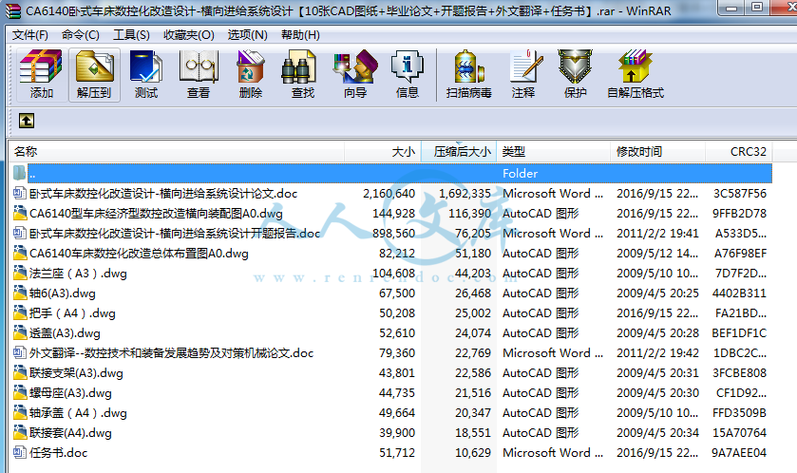Click the Word icon of 任务书.doc

[19, 452]
